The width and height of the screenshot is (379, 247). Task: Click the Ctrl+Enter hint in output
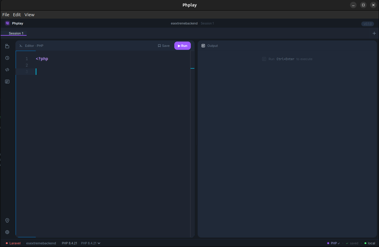(x=285, y=59)
